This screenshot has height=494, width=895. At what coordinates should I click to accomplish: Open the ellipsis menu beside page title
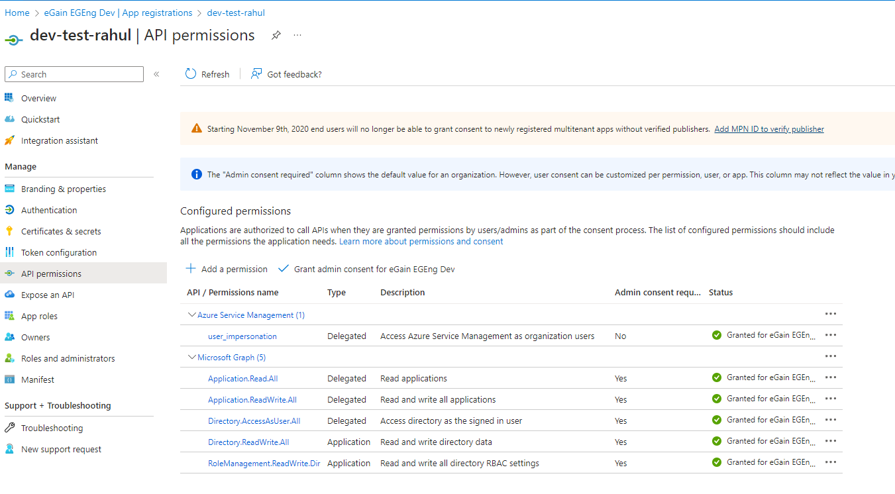pyautogui.click(x=297, y=35)
